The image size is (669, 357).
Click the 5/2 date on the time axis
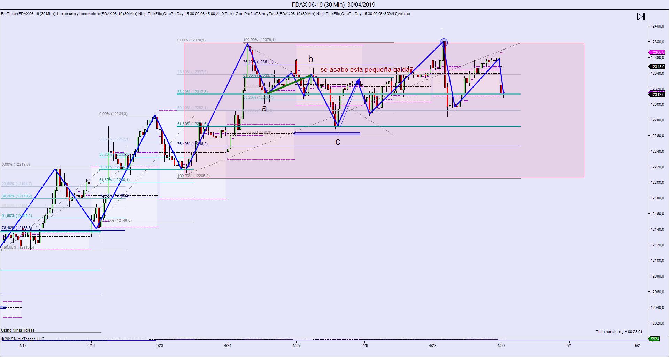637,345
